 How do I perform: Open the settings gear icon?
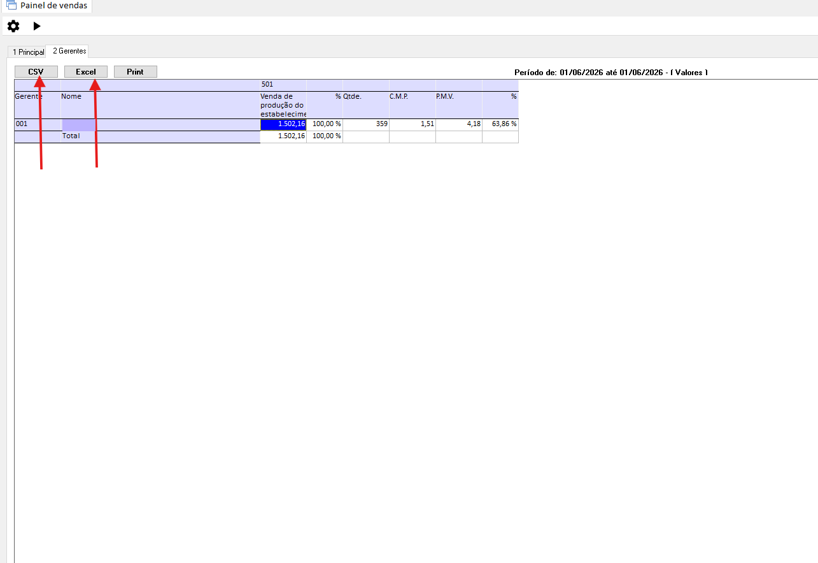coord(13,26)
